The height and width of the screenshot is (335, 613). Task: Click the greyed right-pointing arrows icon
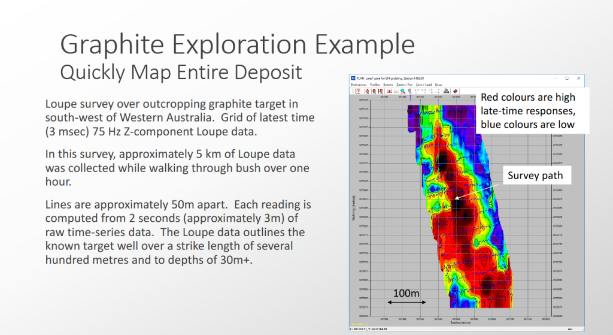424,91
